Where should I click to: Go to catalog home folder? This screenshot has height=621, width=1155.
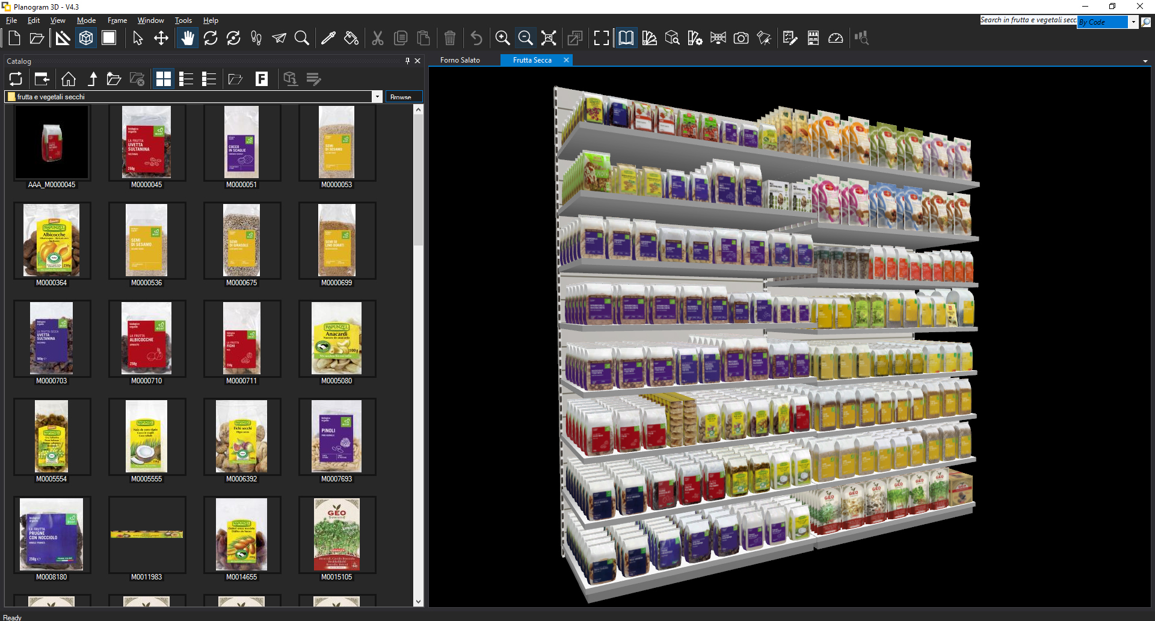69,79
